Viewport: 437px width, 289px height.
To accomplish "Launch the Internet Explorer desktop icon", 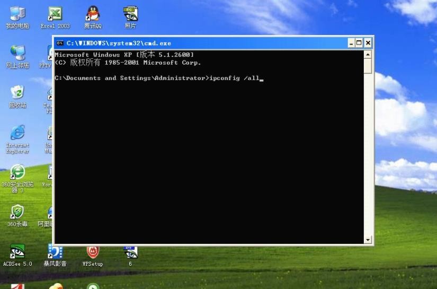I will click(17, 139).
